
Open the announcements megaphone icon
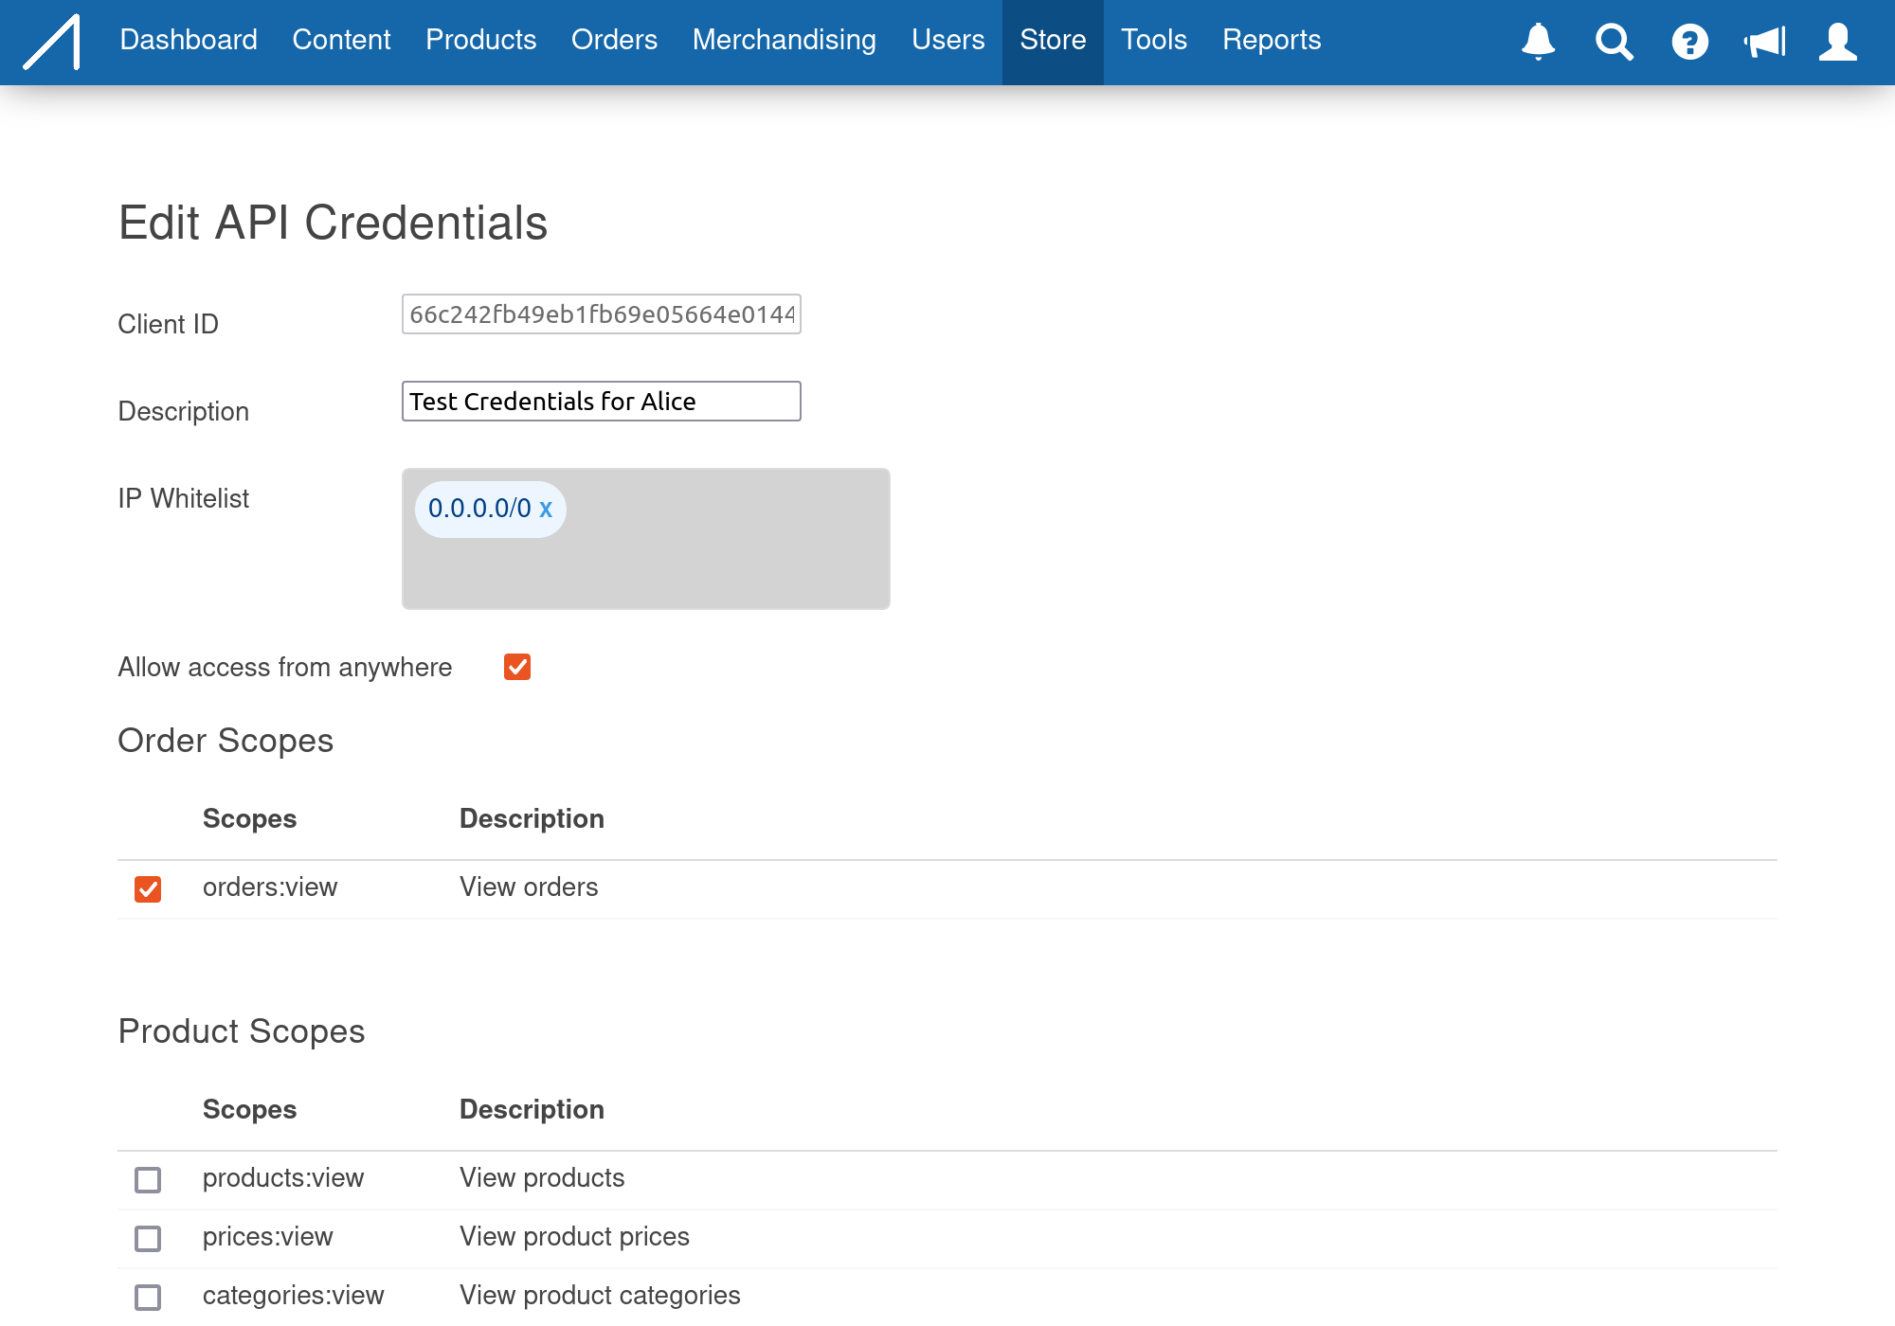point(1764,42)
